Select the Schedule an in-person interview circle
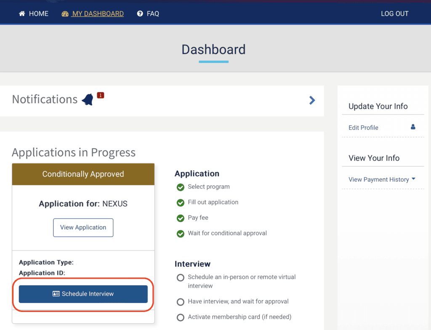431x330 pixels. click(181, 277)
